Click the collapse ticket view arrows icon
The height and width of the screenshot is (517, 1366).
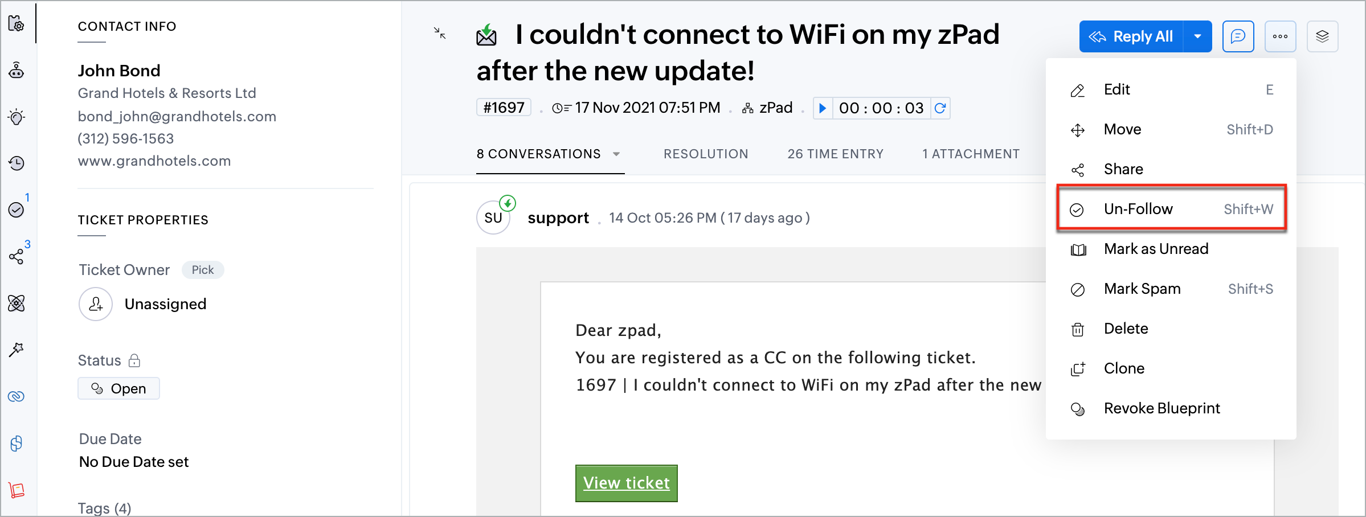(x=440, y=33)
